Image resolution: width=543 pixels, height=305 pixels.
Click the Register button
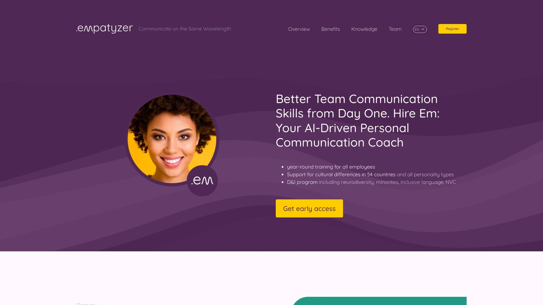[453, 29]
